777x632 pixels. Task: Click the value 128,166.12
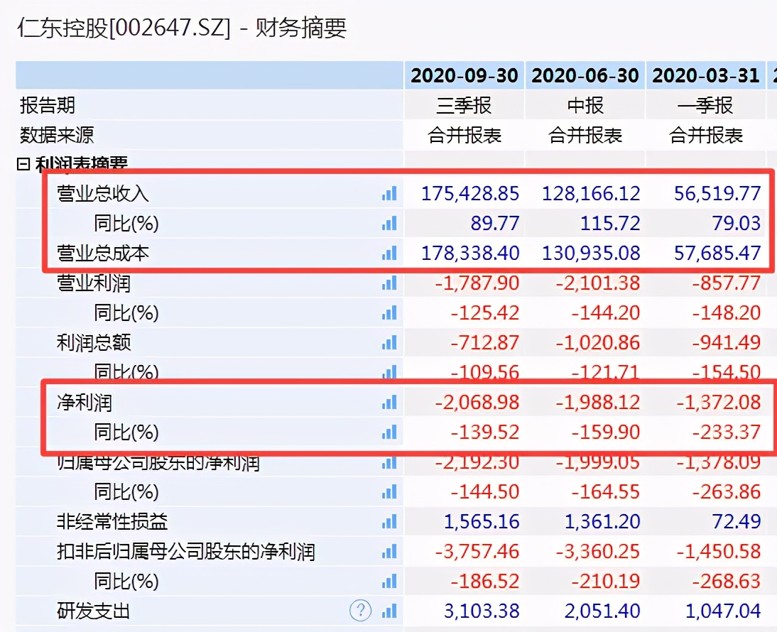591,194
